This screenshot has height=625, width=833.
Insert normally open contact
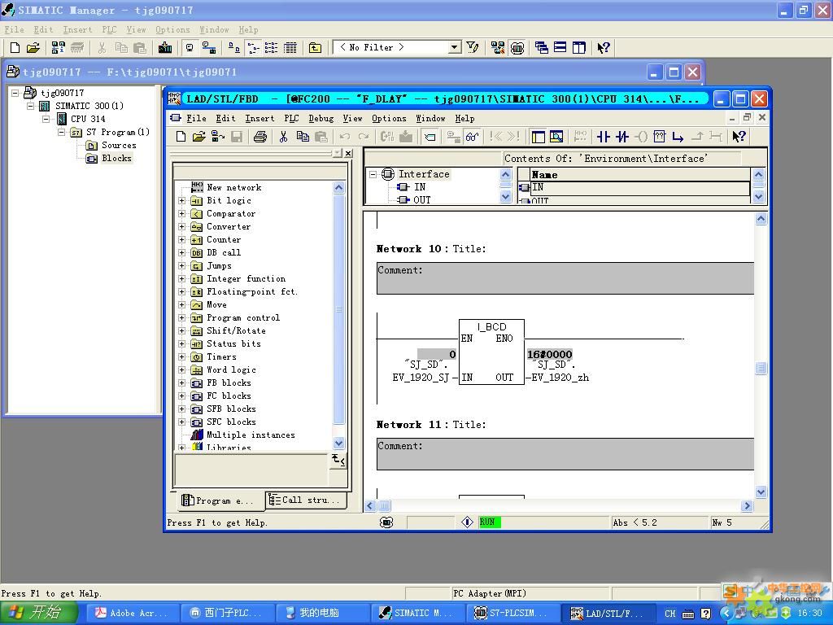[x=603, y=137]
